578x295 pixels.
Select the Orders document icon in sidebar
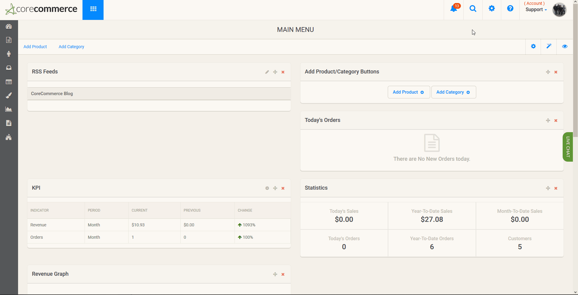pos(9,40)
